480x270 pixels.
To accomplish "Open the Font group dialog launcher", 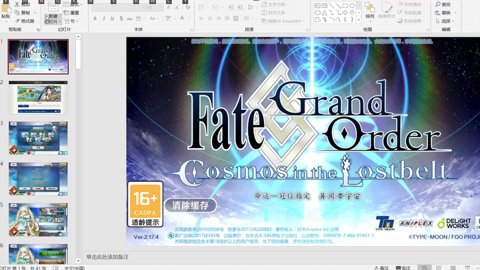I will tap(191, 30).
